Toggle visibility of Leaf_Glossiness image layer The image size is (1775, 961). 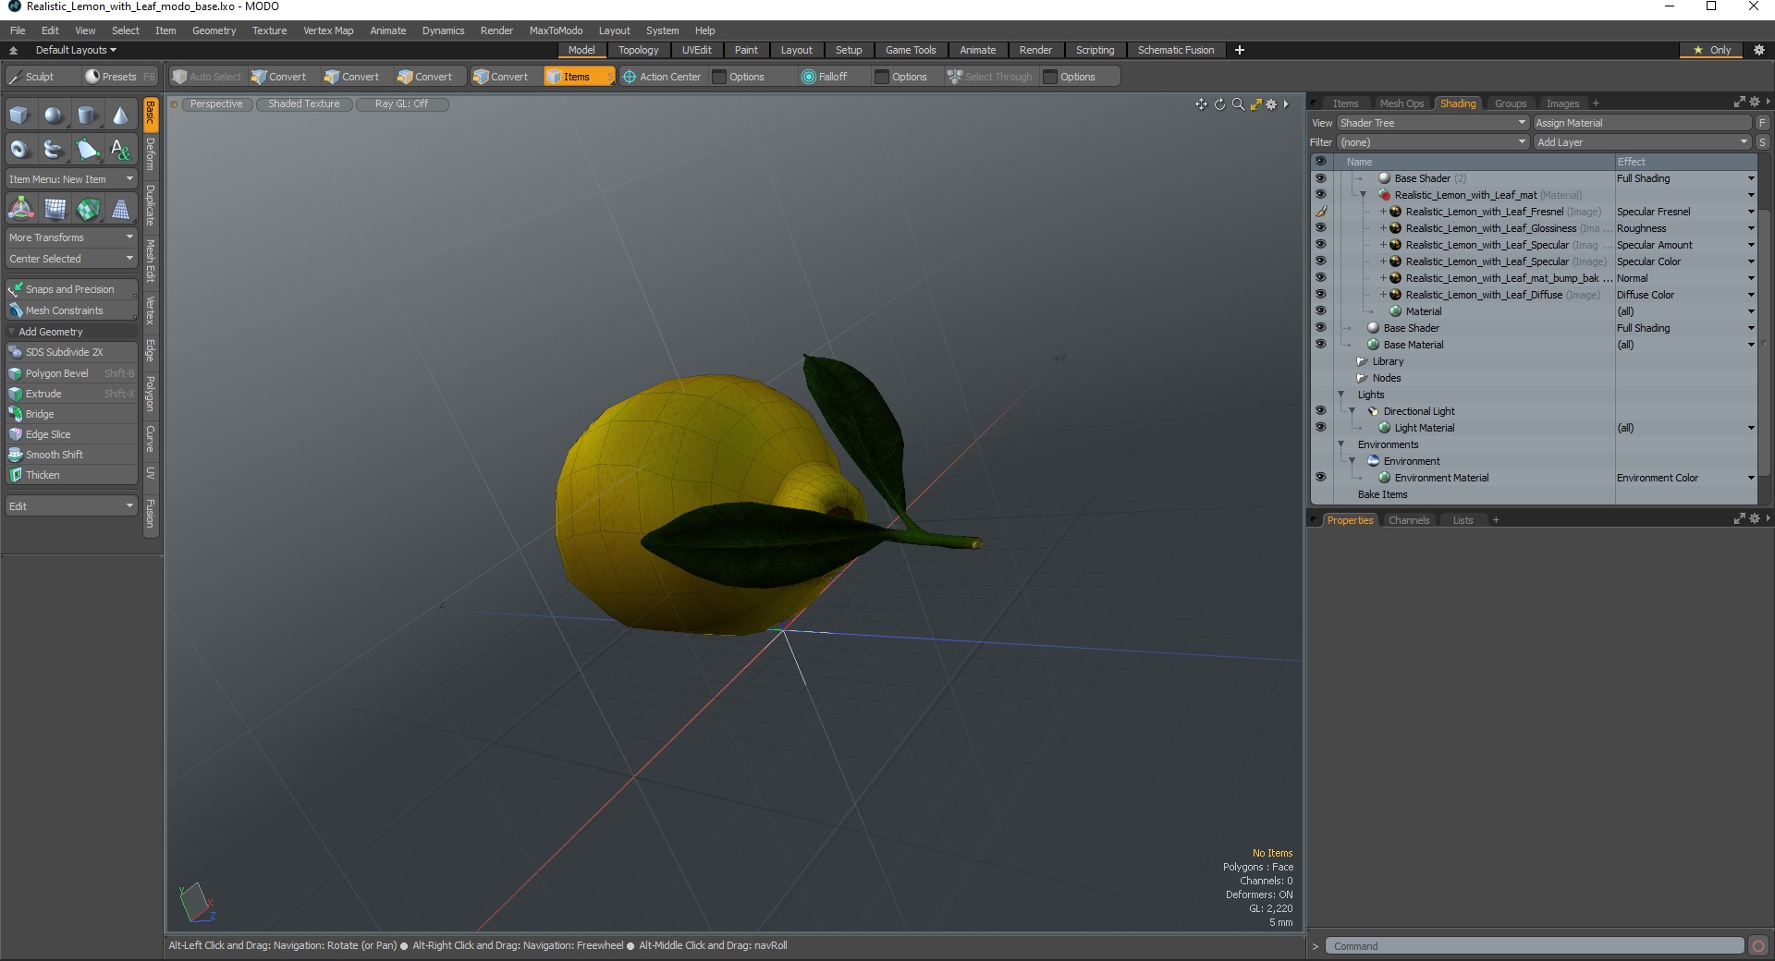[x=1320, y=228]
